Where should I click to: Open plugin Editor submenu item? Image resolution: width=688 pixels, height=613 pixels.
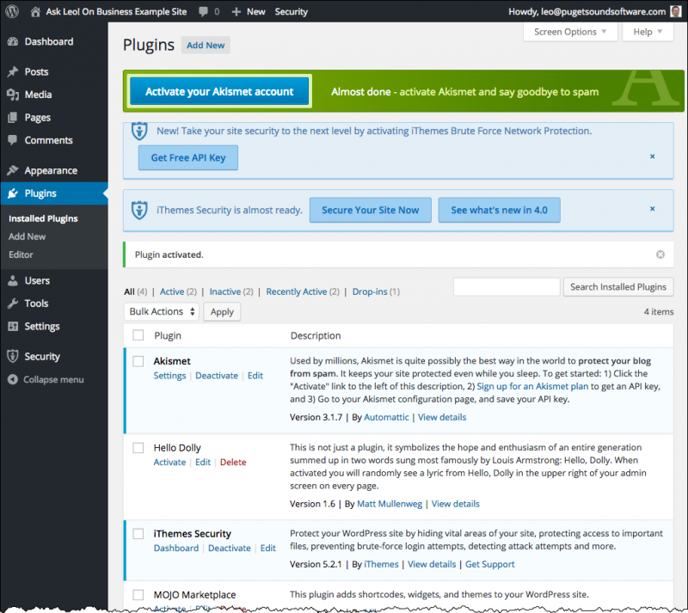click(21, 254)
